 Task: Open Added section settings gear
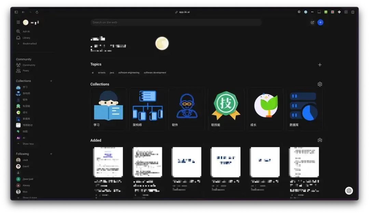[x=319, y=140]
